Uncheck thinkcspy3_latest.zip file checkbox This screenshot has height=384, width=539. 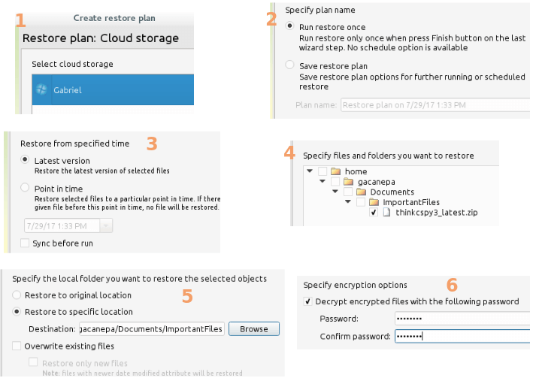point(374,212)
